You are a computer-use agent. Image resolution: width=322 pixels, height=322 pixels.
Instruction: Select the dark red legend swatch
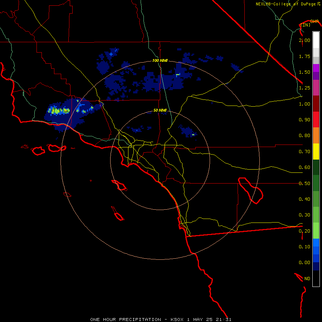tap(316, 104)
